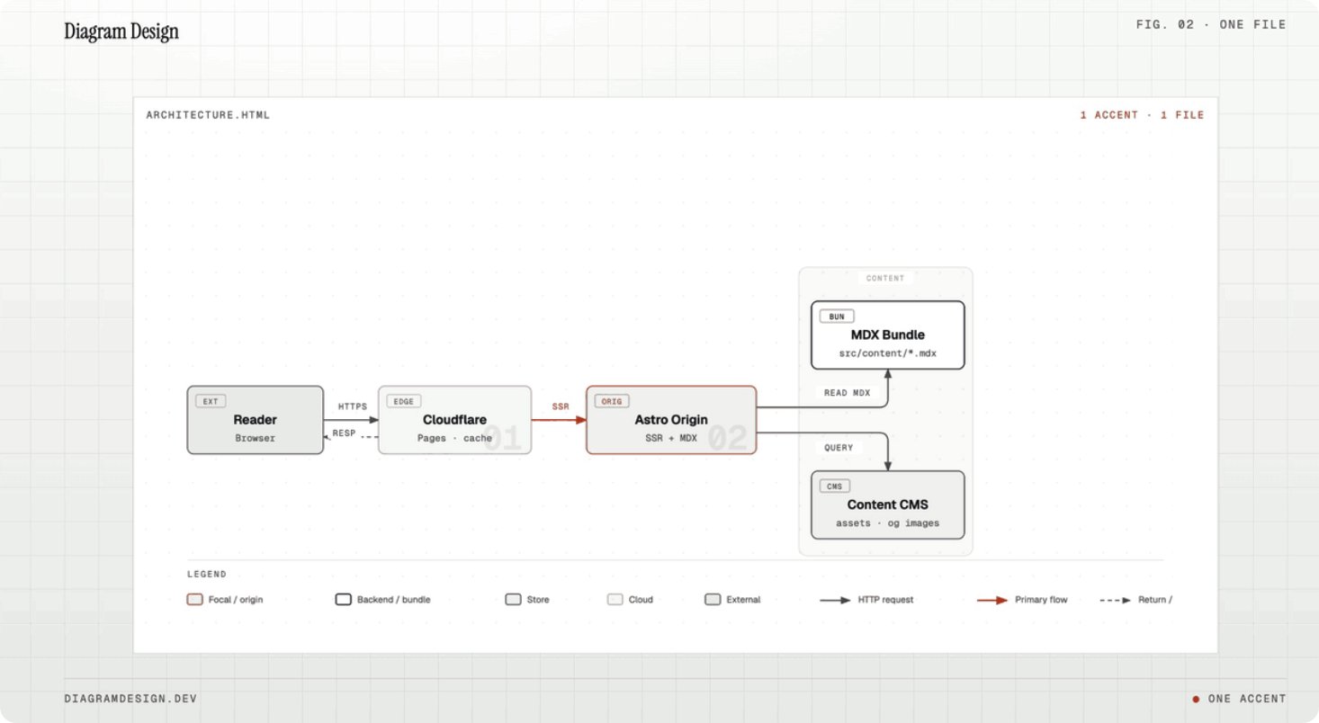Screen dimensions: 1319x723
Task: Click the QUERY edge label
Action: (839, 447)
